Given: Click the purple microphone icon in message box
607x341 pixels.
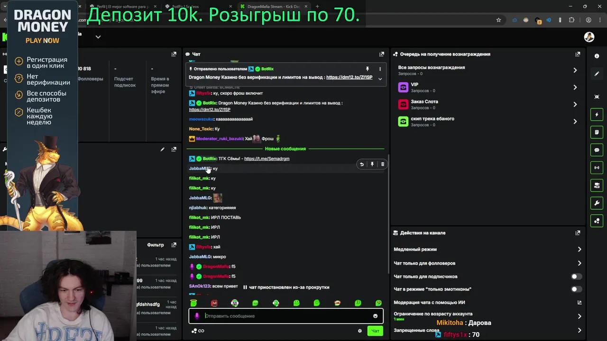Looking at the screenshot, I should click(x=197, y=316).
